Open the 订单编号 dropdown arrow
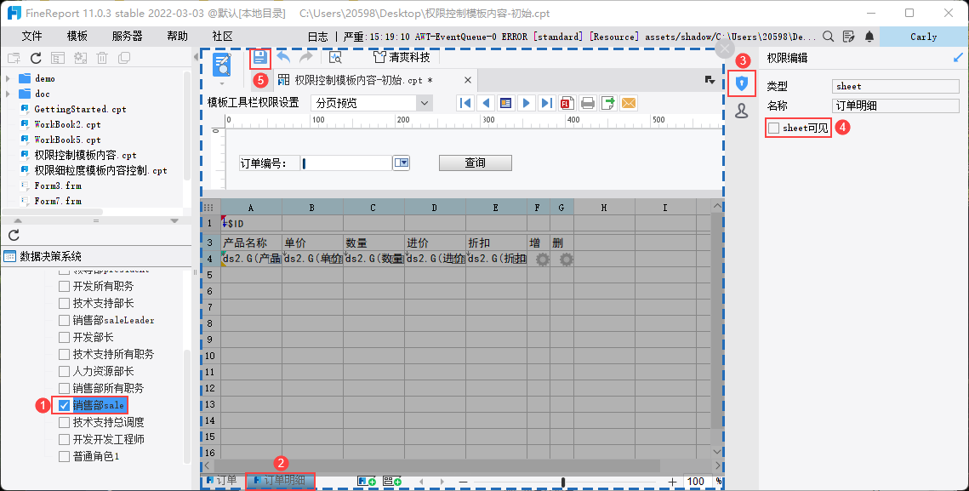Image resolution: width=969 pixels, height=491 pixels. tap(402, 163)
